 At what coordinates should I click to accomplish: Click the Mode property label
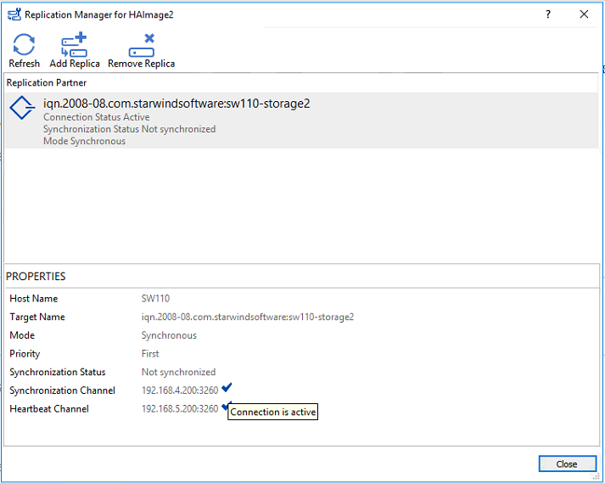[x=22, y=335]
